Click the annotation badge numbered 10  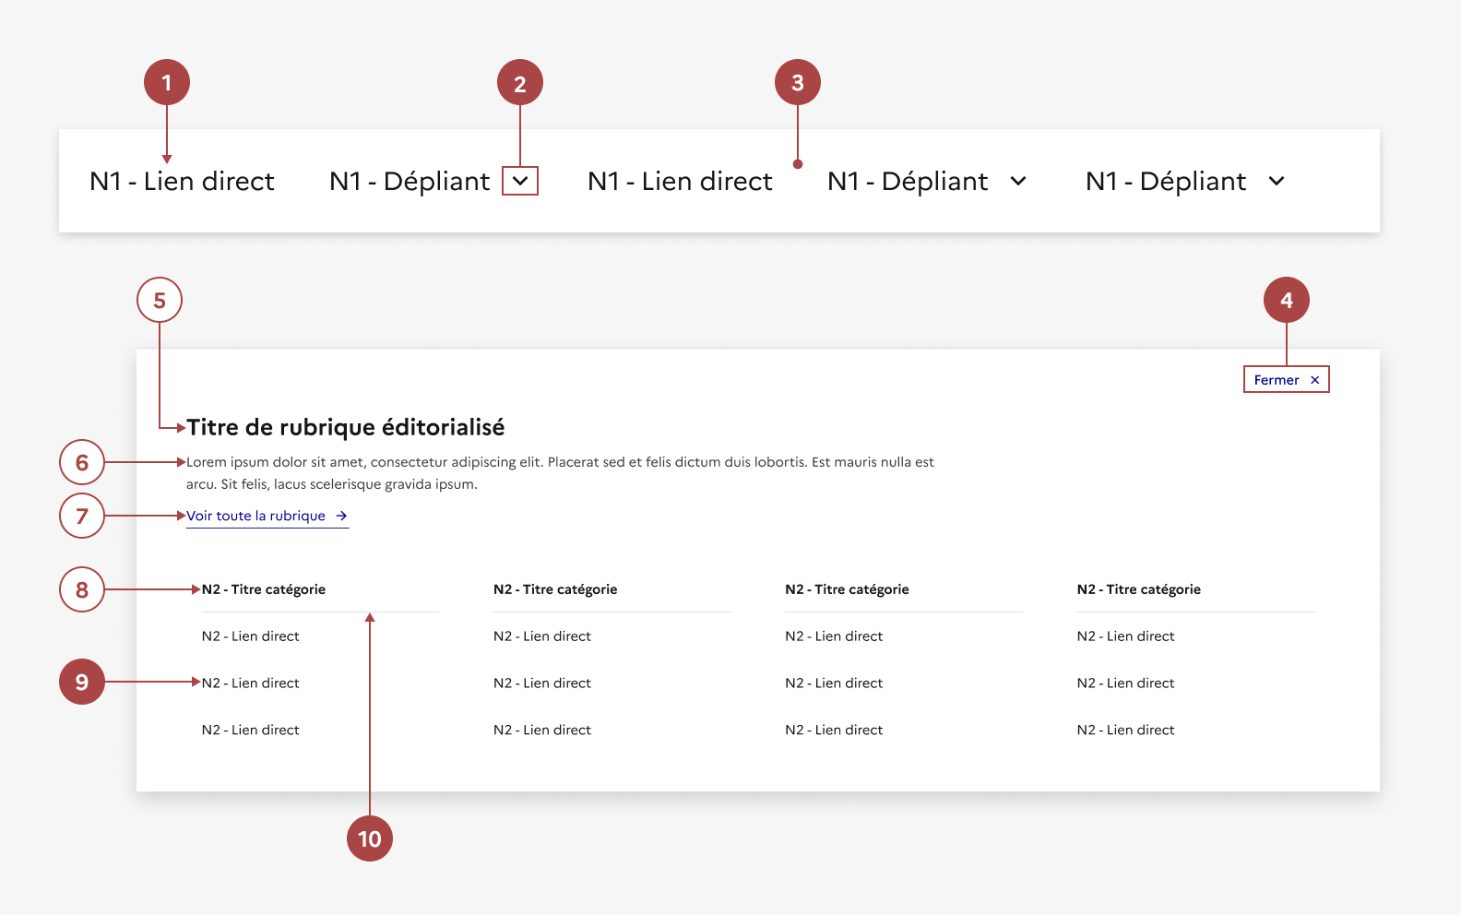[x=370, y=838]
